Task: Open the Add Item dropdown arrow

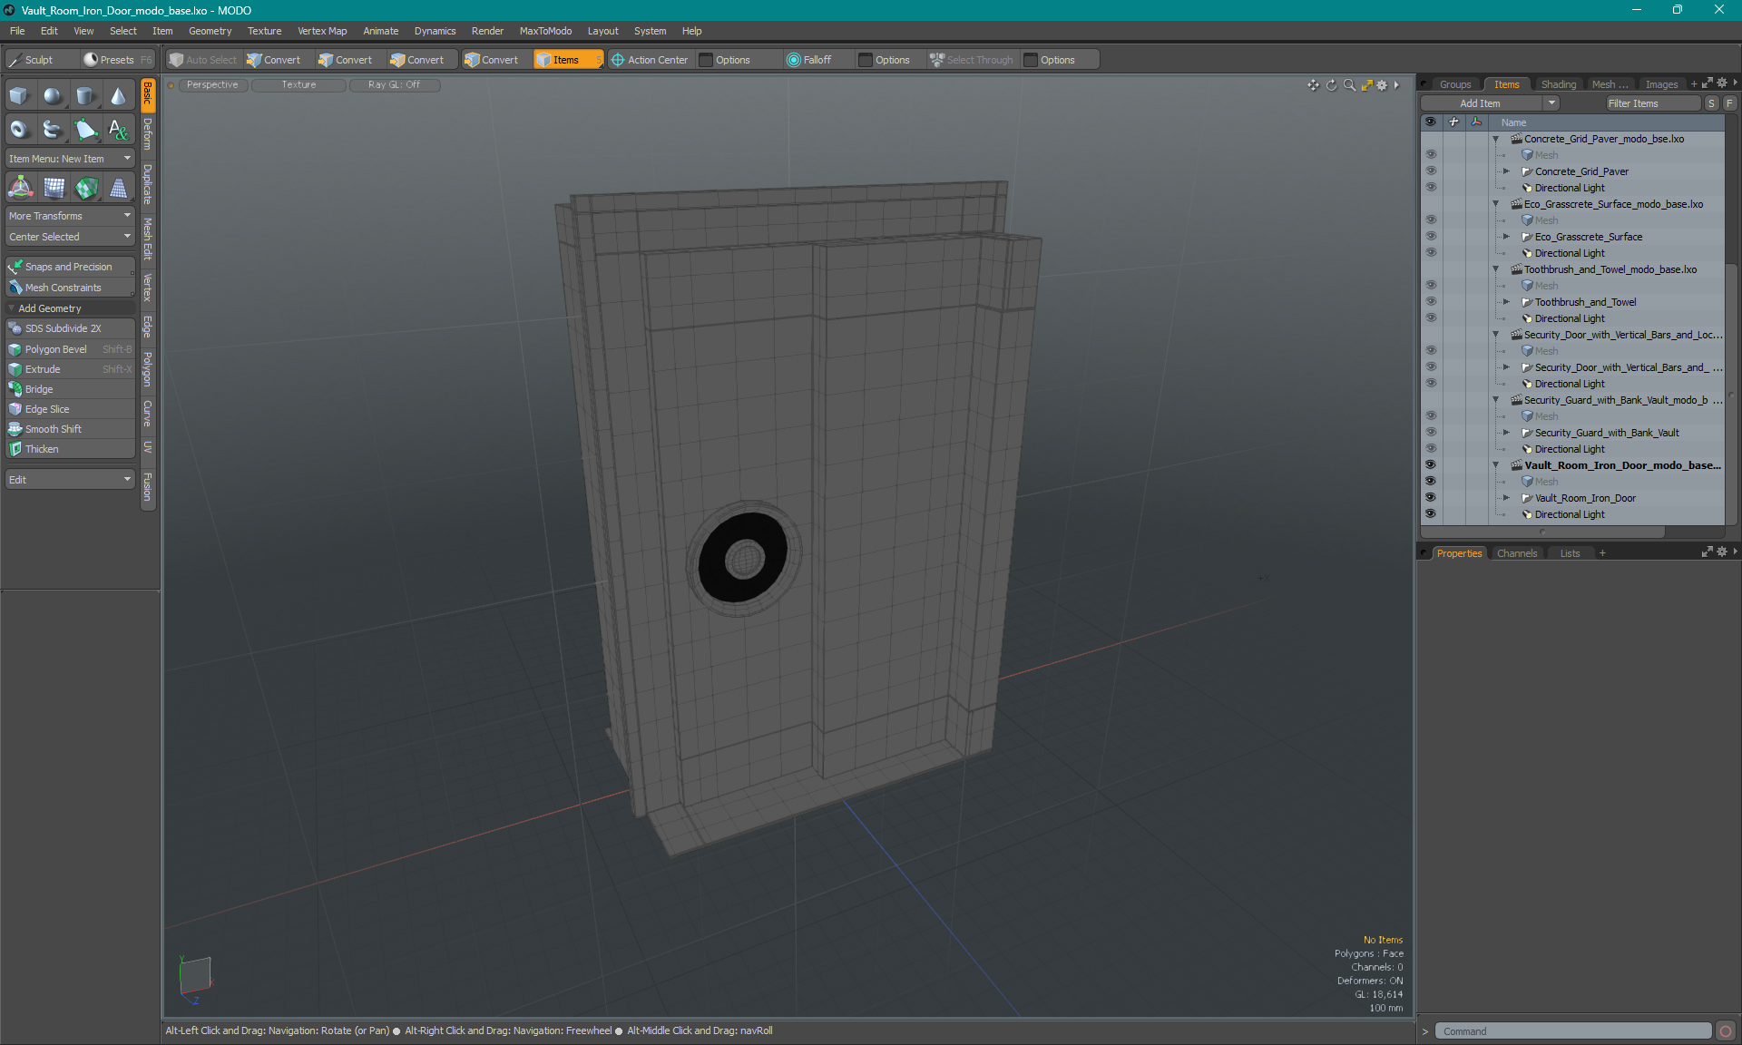Action: 1552,103
